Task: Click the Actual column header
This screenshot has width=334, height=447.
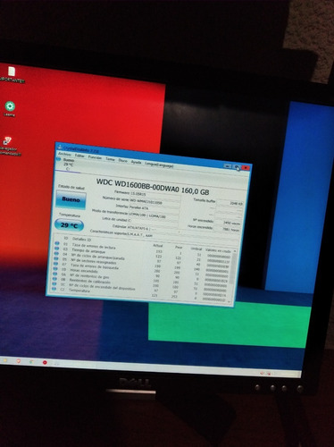Action: click(x=157, y=245)
